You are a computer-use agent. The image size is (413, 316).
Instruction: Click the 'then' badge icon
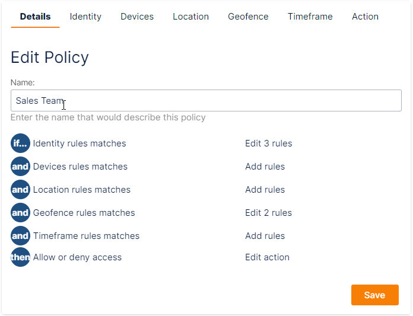click(x=20, y=257)
